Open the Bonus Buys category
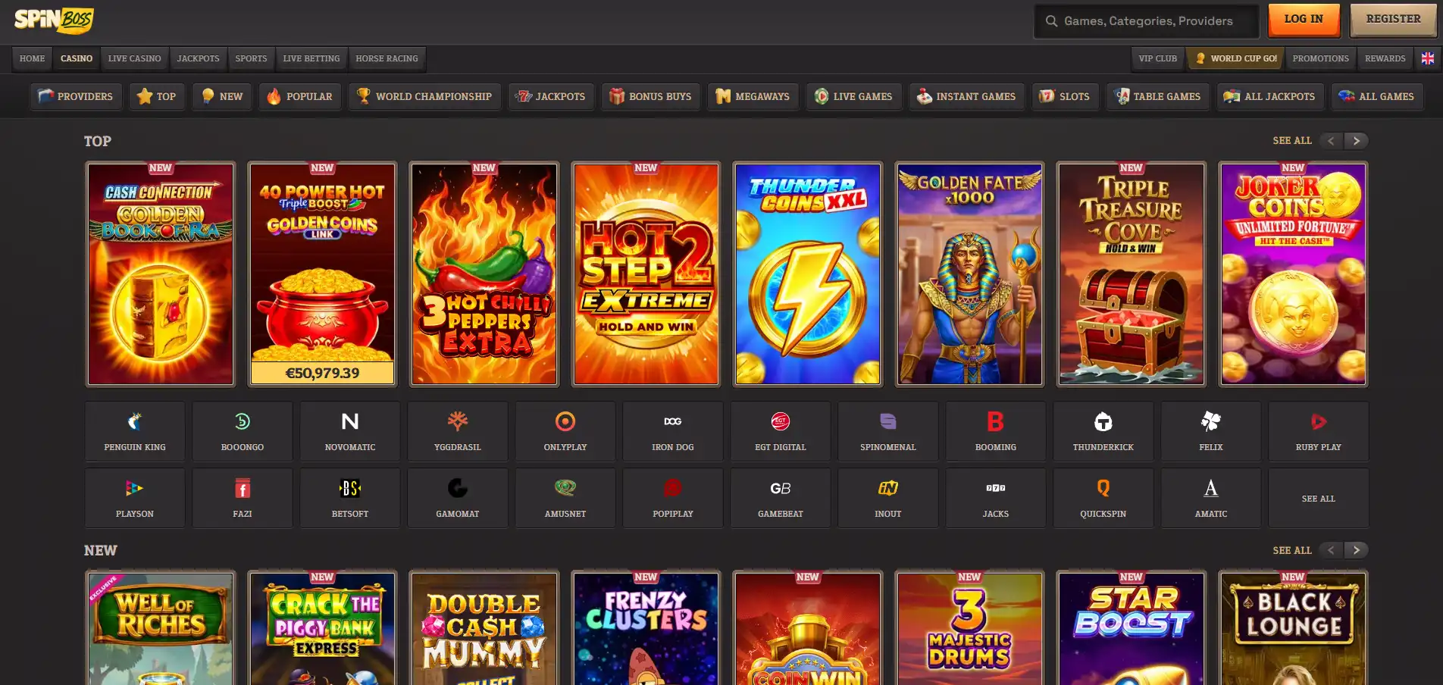Image resolution: width=1443 pixels, height=685 pixels. coord(651,96)
